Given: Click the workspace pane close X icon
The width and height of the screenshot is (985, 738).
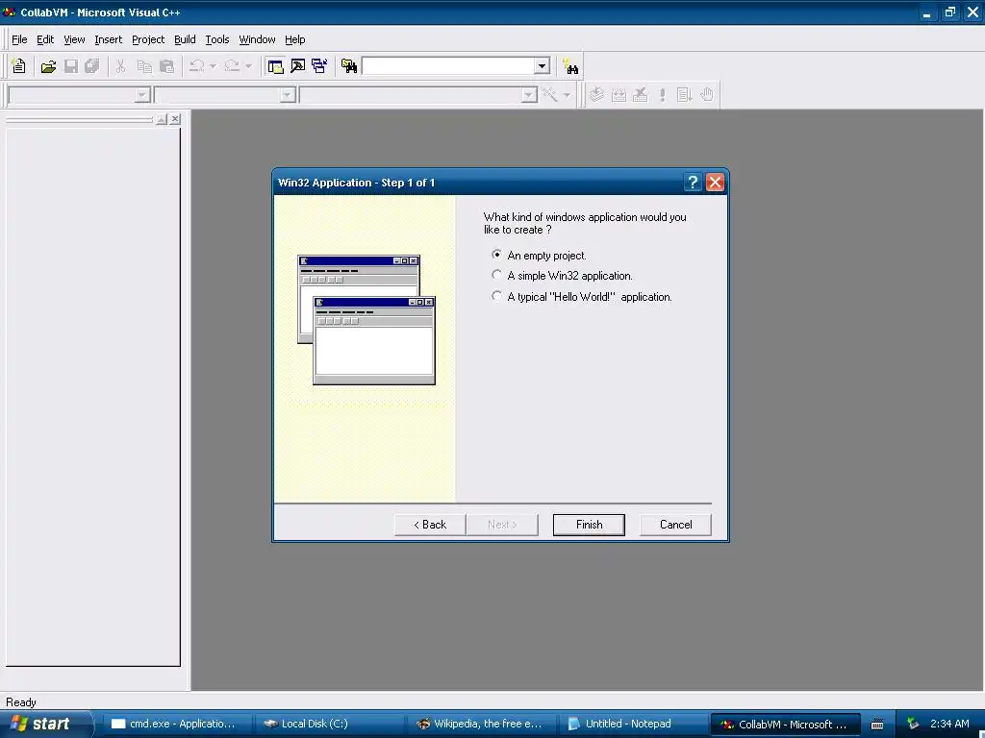Looking at the screenshot, I should [175, 119].
